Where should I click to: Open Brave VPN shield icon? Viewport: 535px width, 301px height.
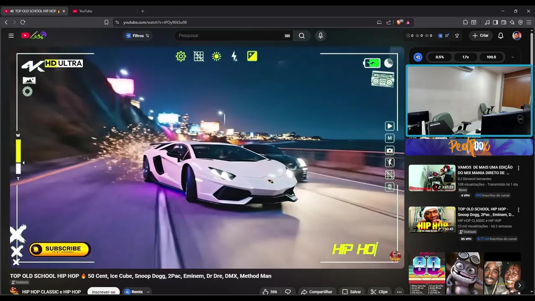tap(520, 22)
